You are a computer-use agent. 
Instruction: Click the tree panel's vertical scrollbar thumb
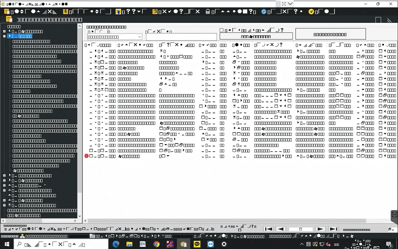[80, 110]
